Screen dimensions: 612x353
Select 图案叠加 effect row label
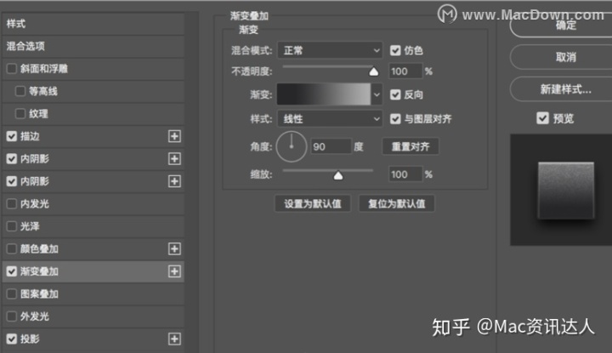(39, 293)
